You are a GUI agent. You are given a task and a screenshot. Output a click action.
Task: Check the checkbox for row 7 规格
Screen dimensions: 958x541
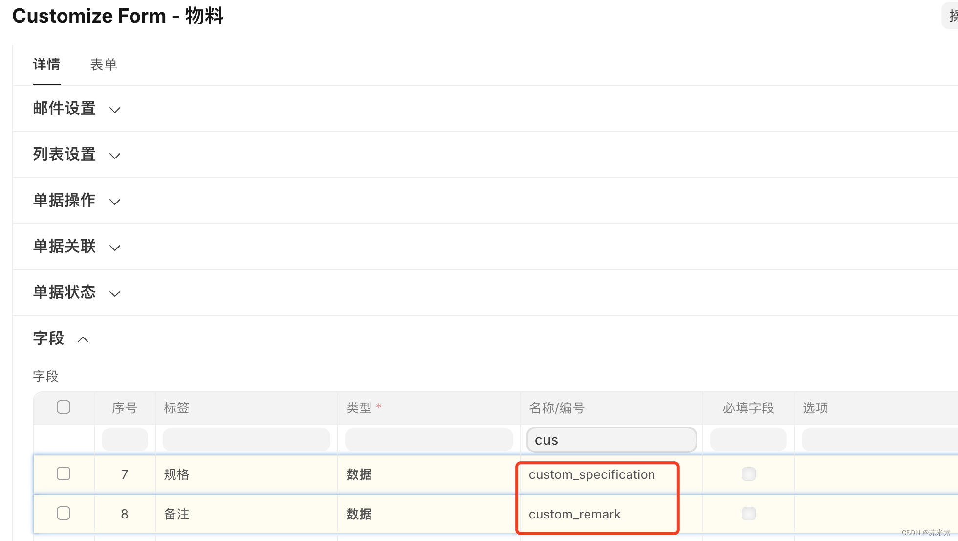point(63,473)
